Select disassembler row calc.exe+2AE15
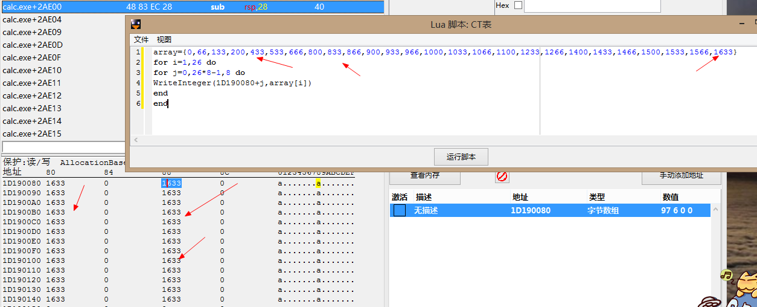 (x=31, y=134)
